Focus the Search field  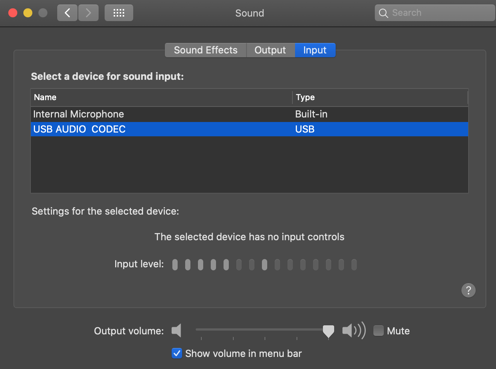435,13
